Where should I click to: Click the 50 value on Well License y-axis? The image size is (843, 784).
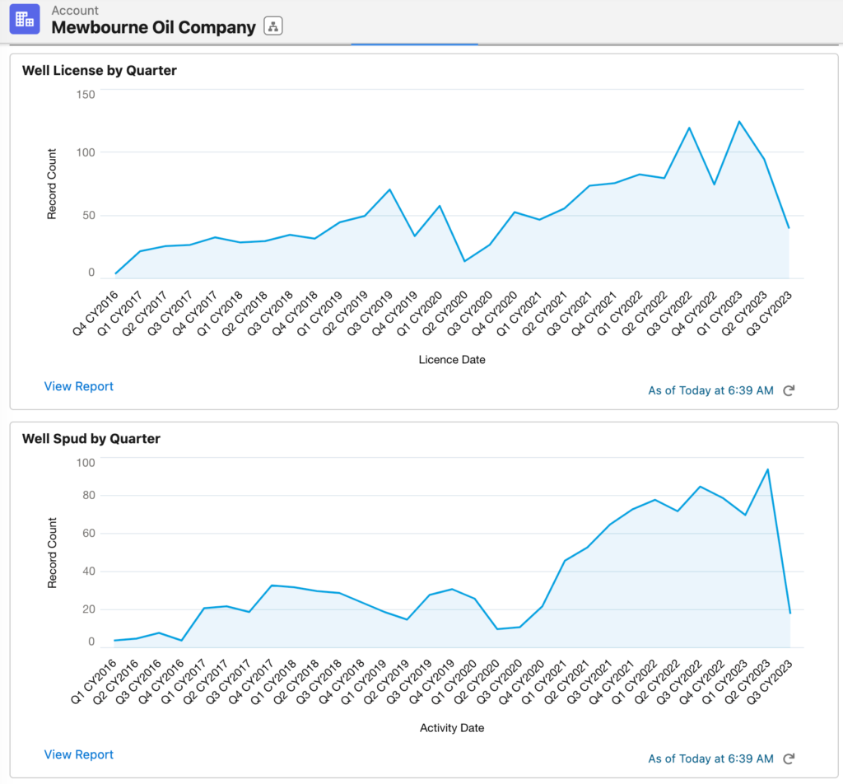point(89,216)
